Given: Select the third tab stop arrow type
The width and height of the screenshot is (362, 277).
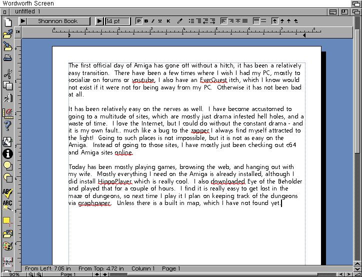Looking at the screenshot, I should click(288, 21).
